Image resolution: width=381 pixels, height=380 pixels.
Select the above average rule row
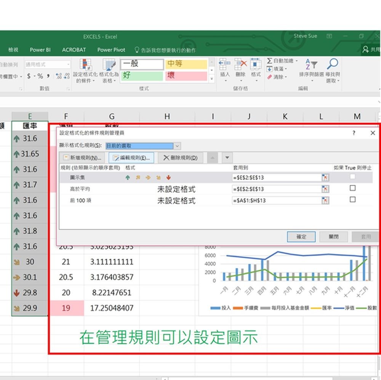[x=216, y=189]
